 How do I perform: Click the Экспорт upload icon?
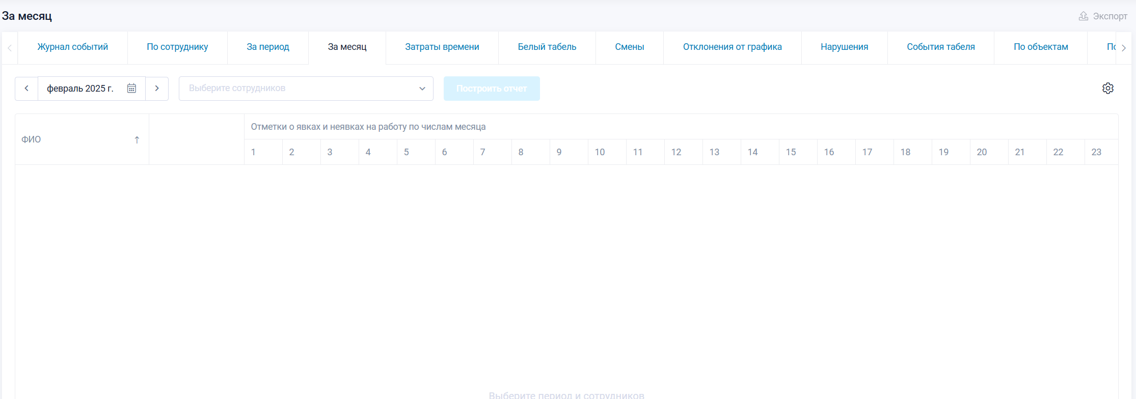tap(1083, 16)
